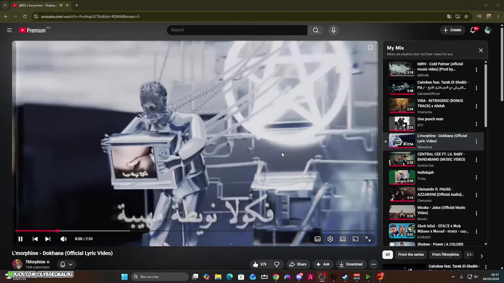Screen dimensions: 504x283
Task: Show video info card icon
Action: pos(370,48)
